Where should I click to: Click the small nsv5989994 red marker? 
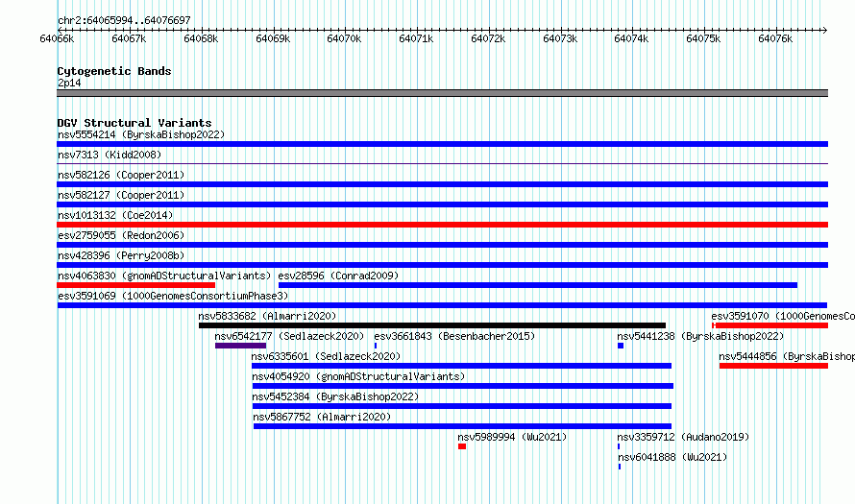[x=462, y=446]
